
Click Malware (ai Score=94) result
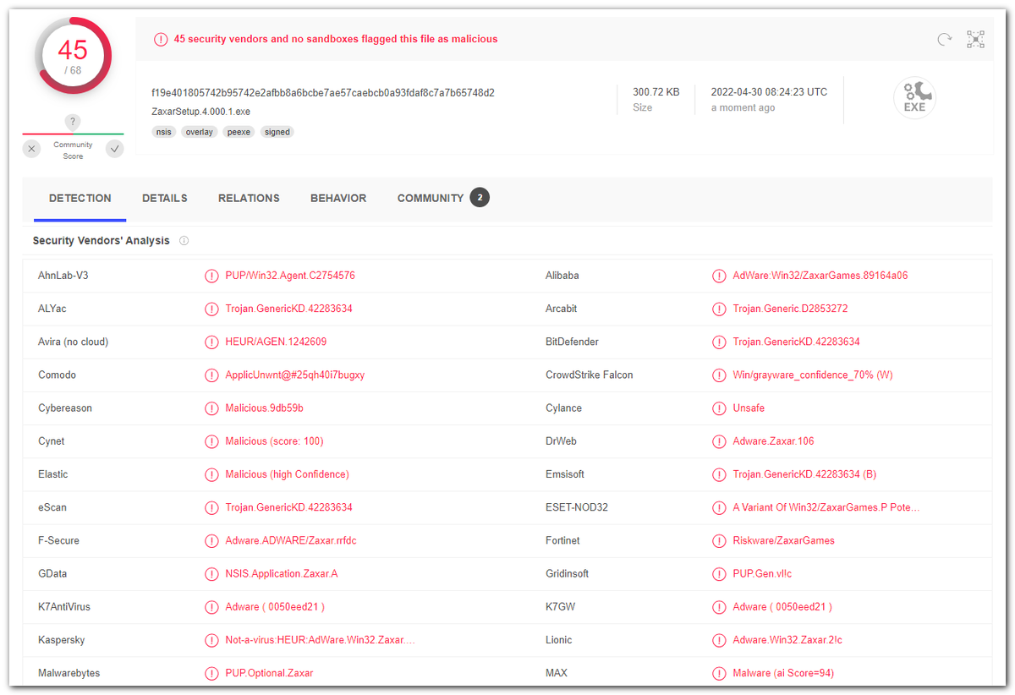click(783, 673)
